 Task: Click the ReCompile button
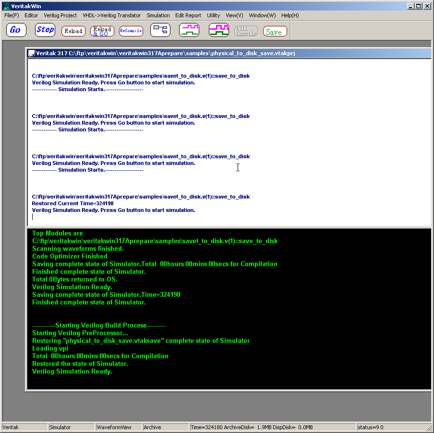[131, 31]
